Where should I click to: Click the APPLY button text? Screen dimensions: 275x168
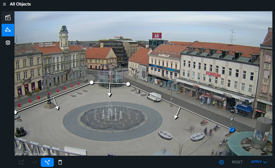256,162
